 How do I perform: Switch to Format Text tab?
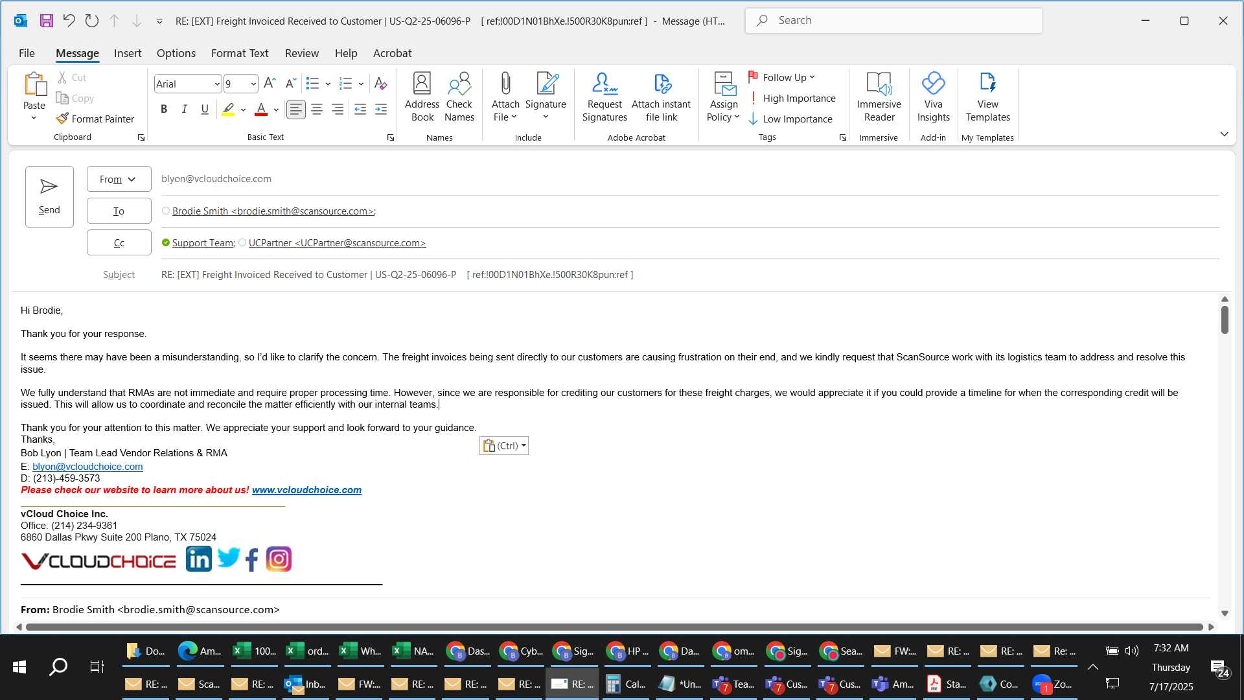tap(240, 53)
